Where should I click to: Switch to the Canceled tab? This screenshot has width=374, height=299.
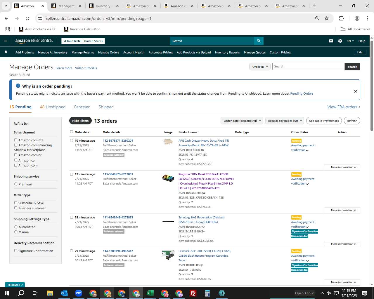coord(82,107)
